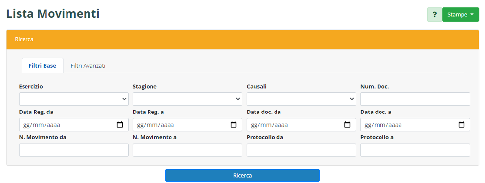Screen dimensions: 485x183
Task: Click the Data Reg. da date text
Action: (x=41, y=125)
